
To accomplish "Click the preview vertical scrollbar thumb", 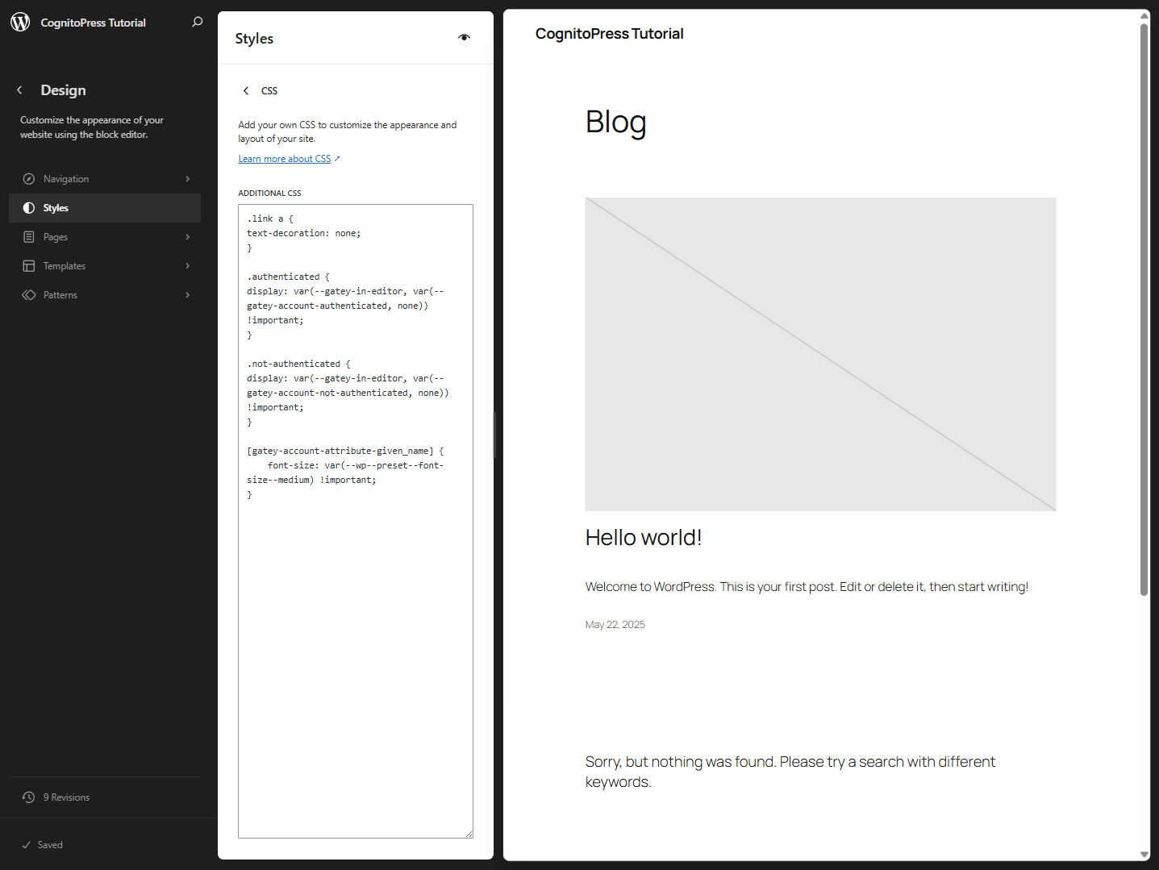I will coord(1144,310).
